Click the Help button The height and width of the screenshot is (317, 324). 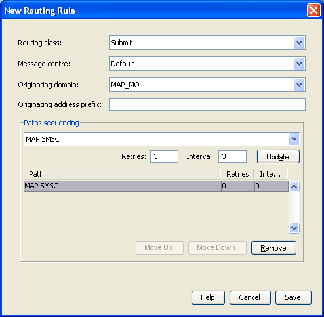(208, 297)
